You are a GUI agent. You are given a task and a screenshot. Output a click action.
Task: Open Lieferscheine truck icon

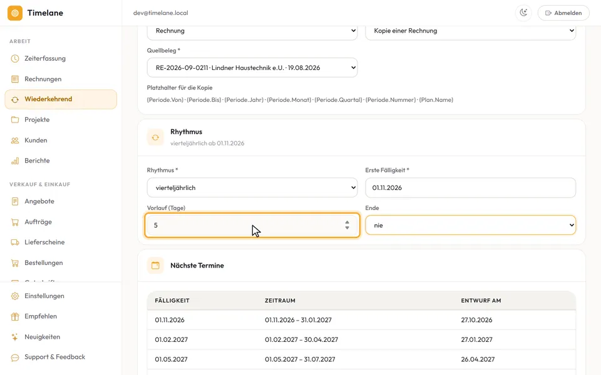[x=15, y=242]
